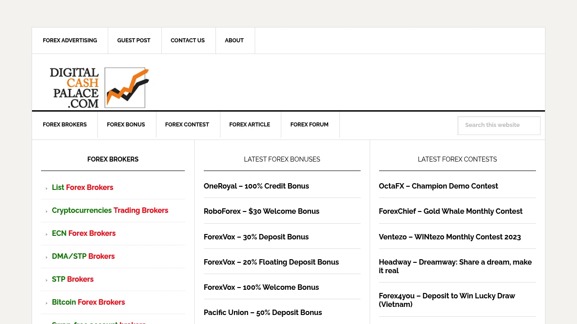The image size is (577, 324).
Task: Select the Forex Bonus nav item
Action: tap(126, 125)
